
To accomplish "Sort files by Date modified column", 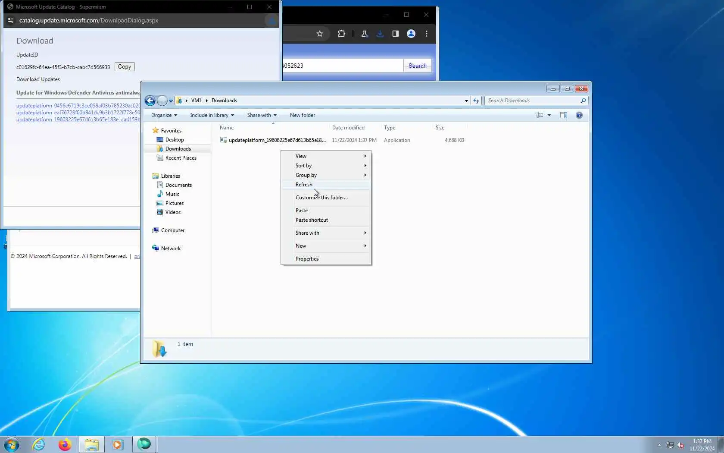I will point(355,128).
